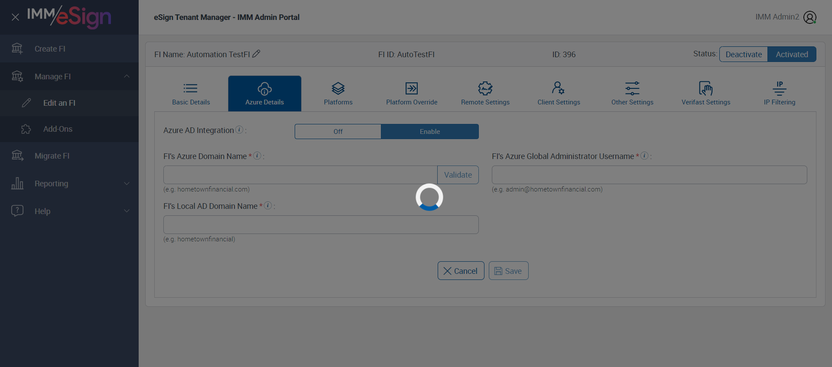Focus the FI's Azure Domain Name field
The width and height of the screenshot is (832, 367).
coord(300,175)
